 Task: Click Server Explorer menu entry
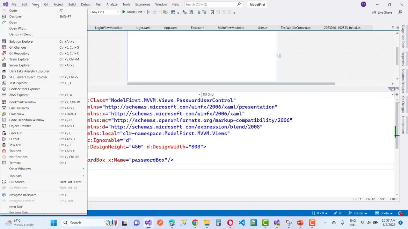(x=43, y=65)
